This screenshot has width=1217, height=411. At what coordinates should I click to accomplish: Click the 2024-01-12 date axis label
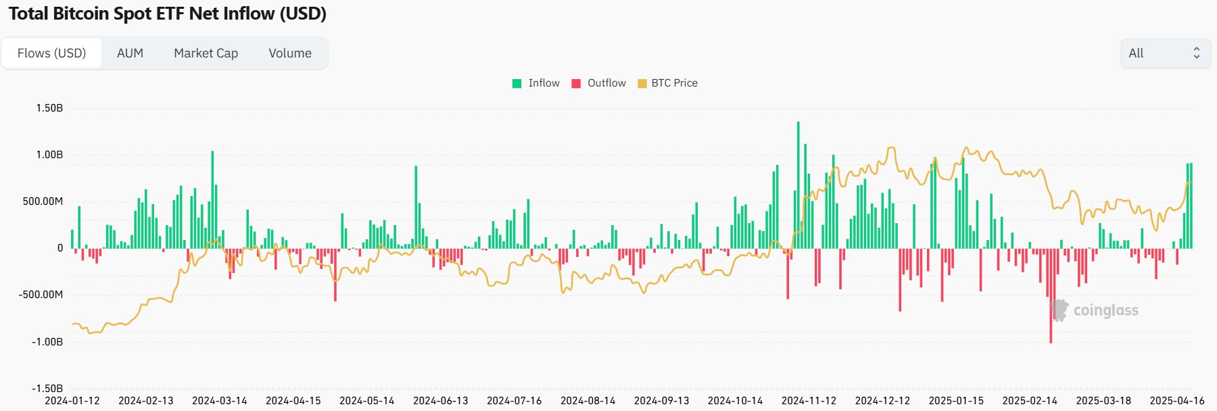72,401
